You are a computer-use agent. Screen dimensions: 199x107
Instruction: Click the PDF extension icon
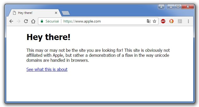tap(180, 21)
